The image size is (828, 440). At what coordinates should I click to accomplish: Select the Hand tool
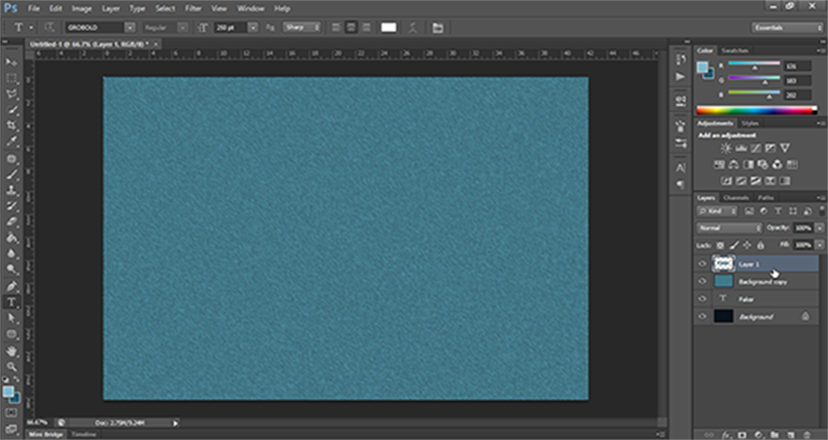click(12, 350)
